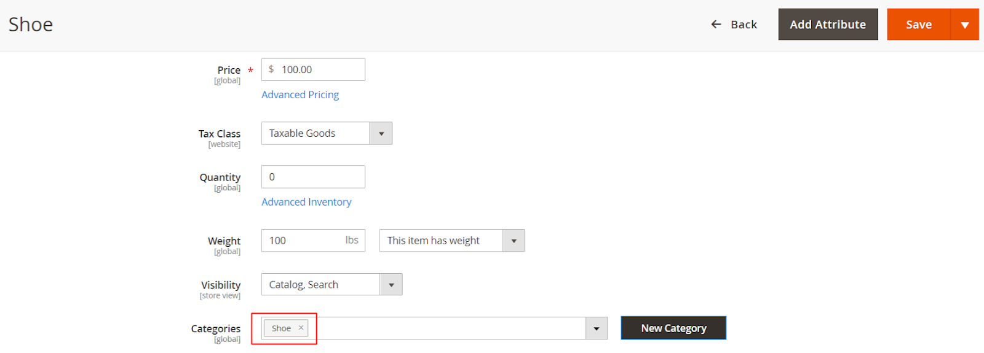Expand the Categories list arrow
Image resolution: width=984 pixels, height=353 pixels.
[596, 328]
